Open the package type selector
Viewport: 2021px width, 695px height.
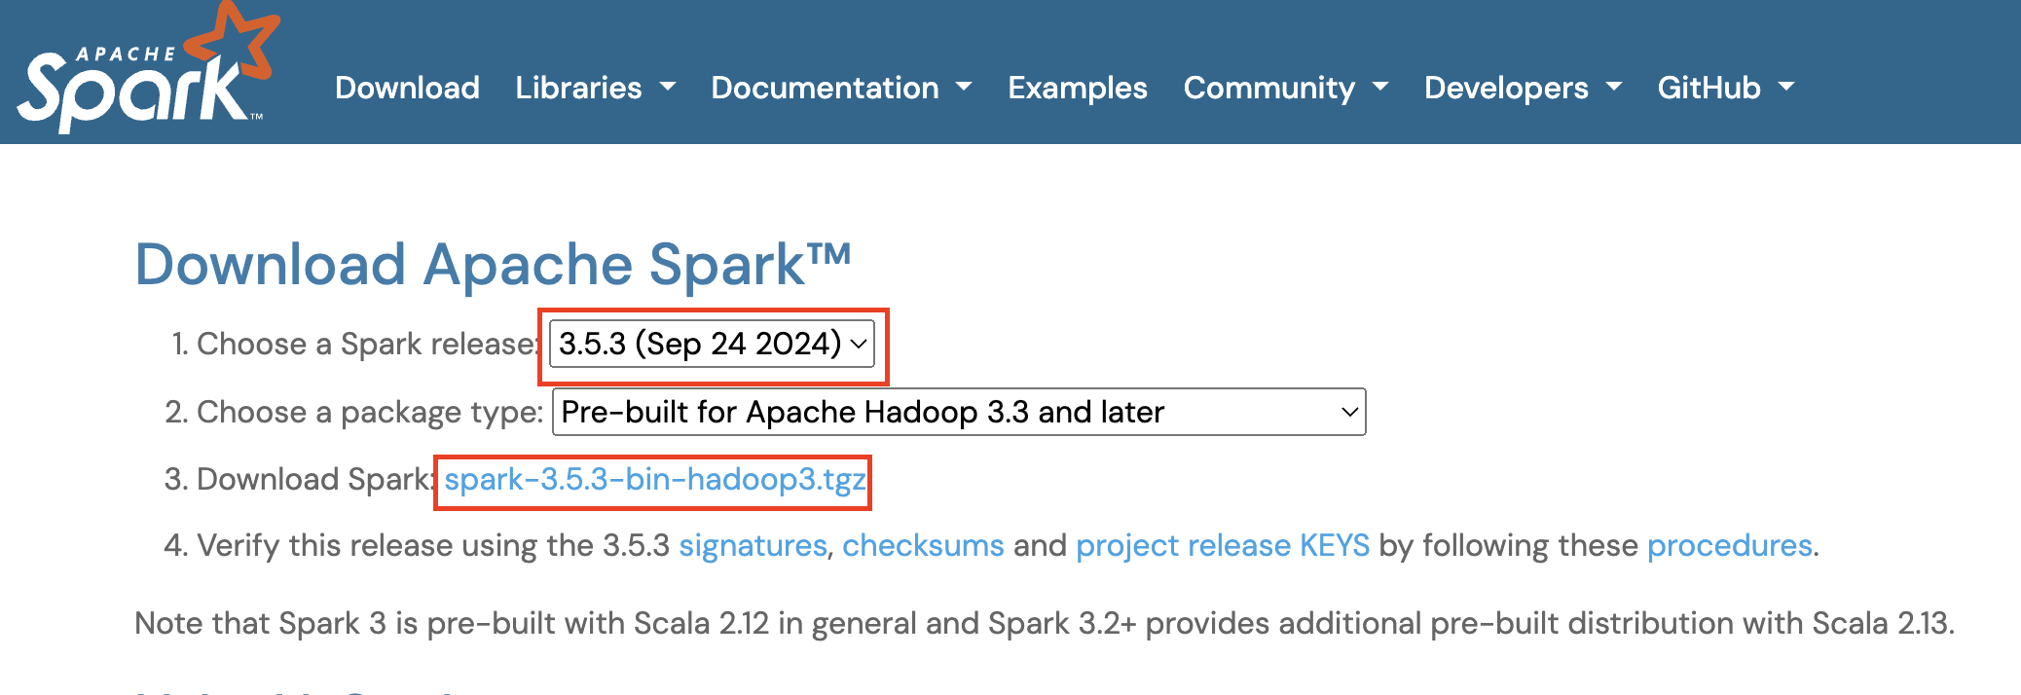click(959, 412)
